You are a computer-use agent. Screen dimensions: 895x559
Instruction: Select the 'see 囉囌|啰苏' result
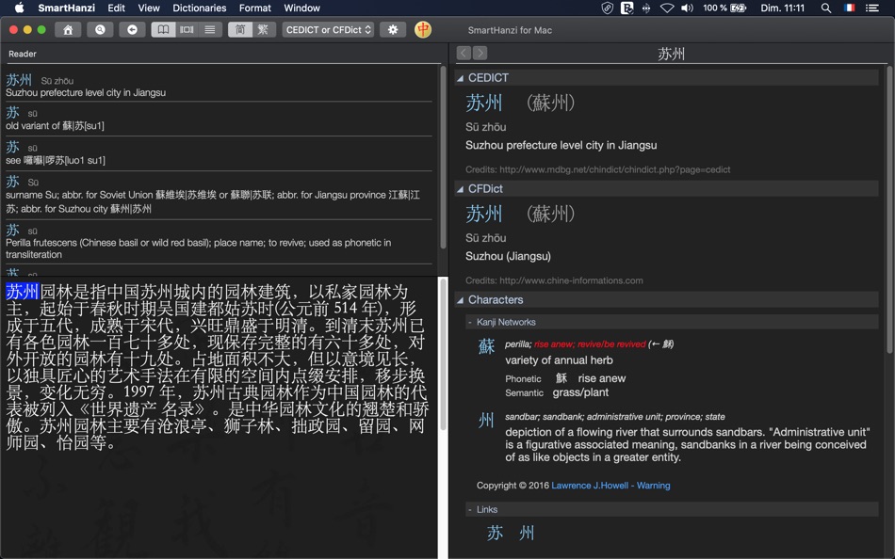[219, 153]
